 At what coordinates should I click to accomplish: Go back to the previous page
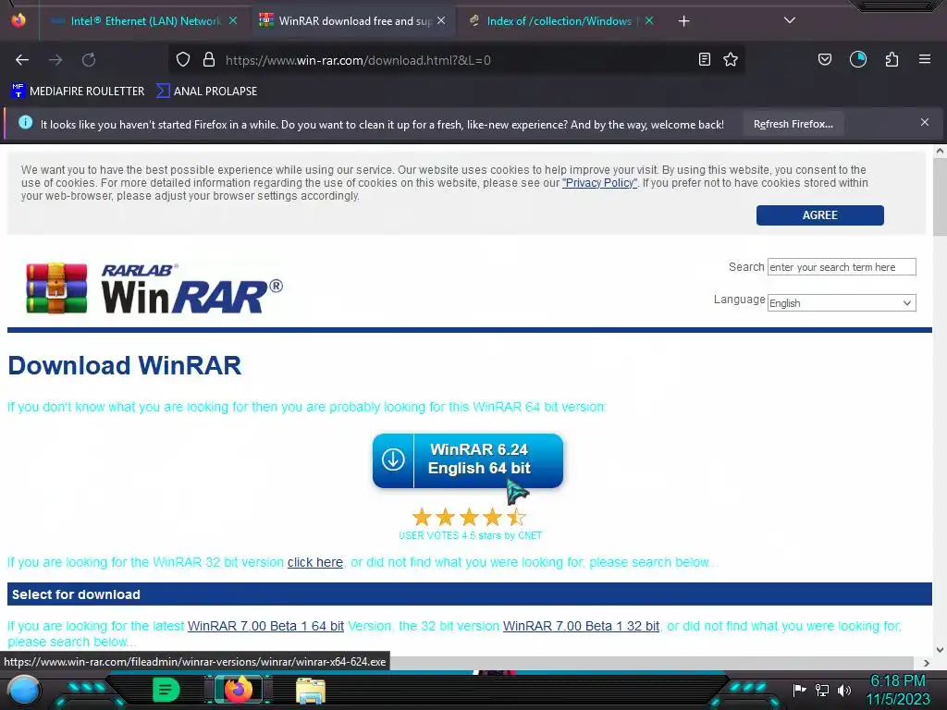[x=22, y=60]
